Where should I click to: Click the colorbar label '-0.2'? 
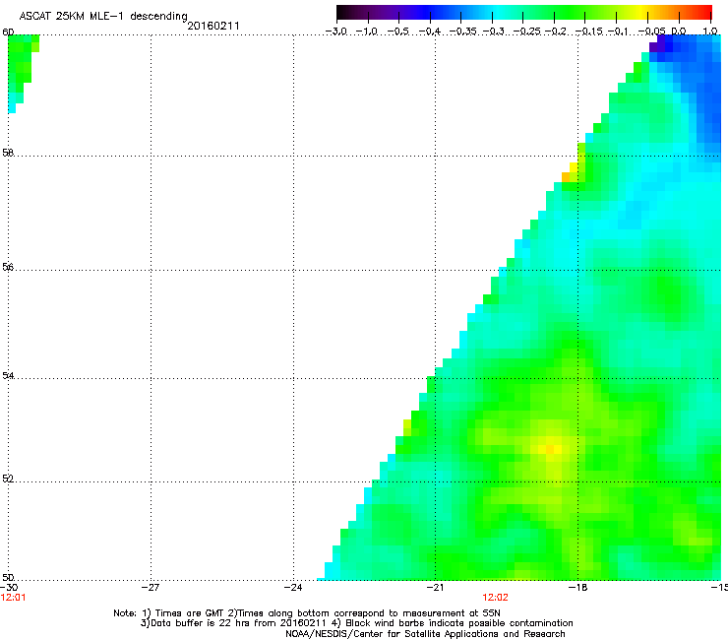pyautogui.click(x=556, y=32)
